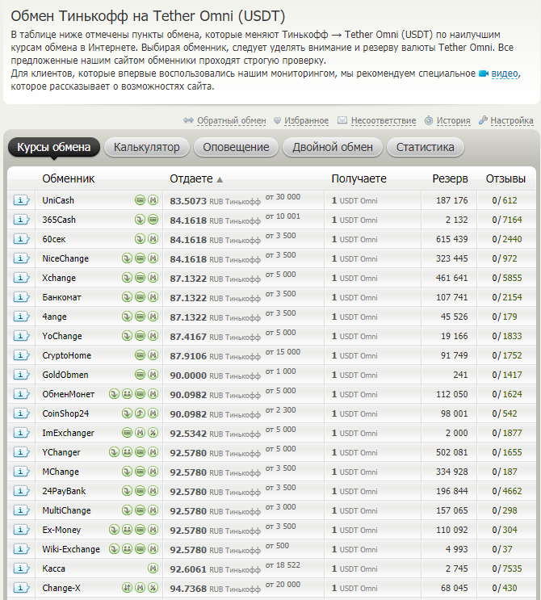Open info icon for 365Cash row
Image resolution: width=541 pixels, height=600 pixels.
pos(22,220)
